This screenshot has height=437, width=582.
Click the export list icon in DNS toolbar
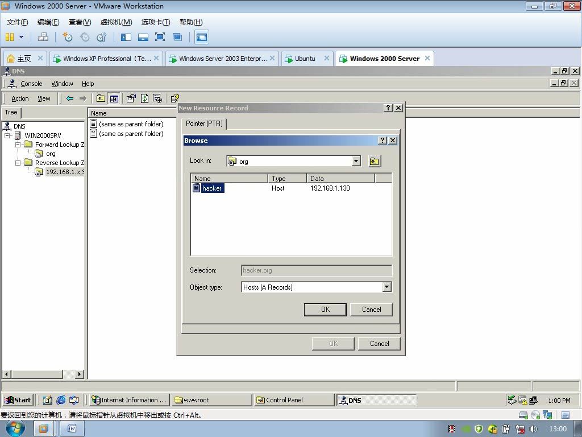click(157, 98)
